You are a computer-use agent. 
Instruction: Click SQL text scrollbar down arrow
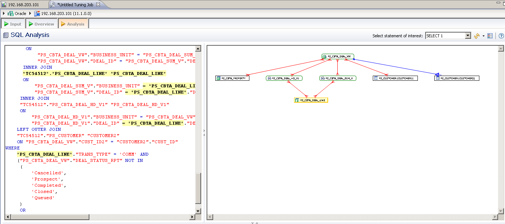198,211
